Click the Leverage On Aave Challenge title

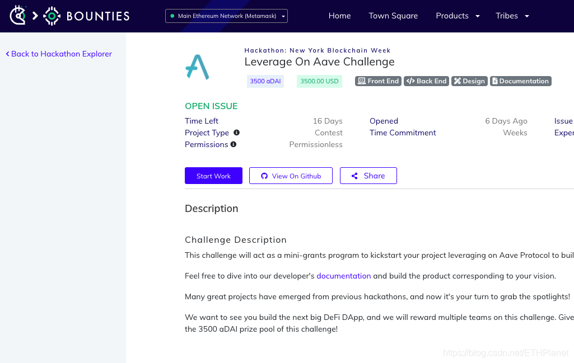(319, 62)
